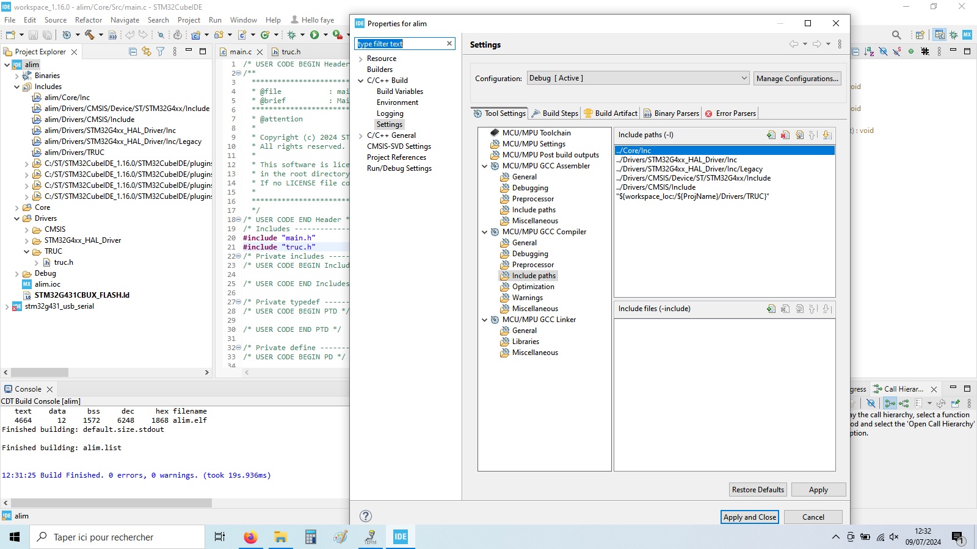Delete the selected include path

[x=786, y=135]
